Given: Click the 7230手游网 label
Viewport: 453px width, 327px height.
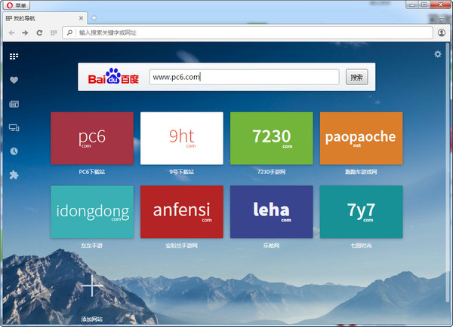Looking at the screenshot, I should click(272, 172).
